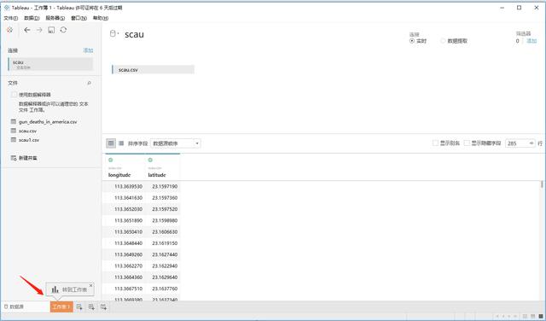Select the scau connection in left panel
The height and width of the screenshot is (321, 546).
[50, 64]
